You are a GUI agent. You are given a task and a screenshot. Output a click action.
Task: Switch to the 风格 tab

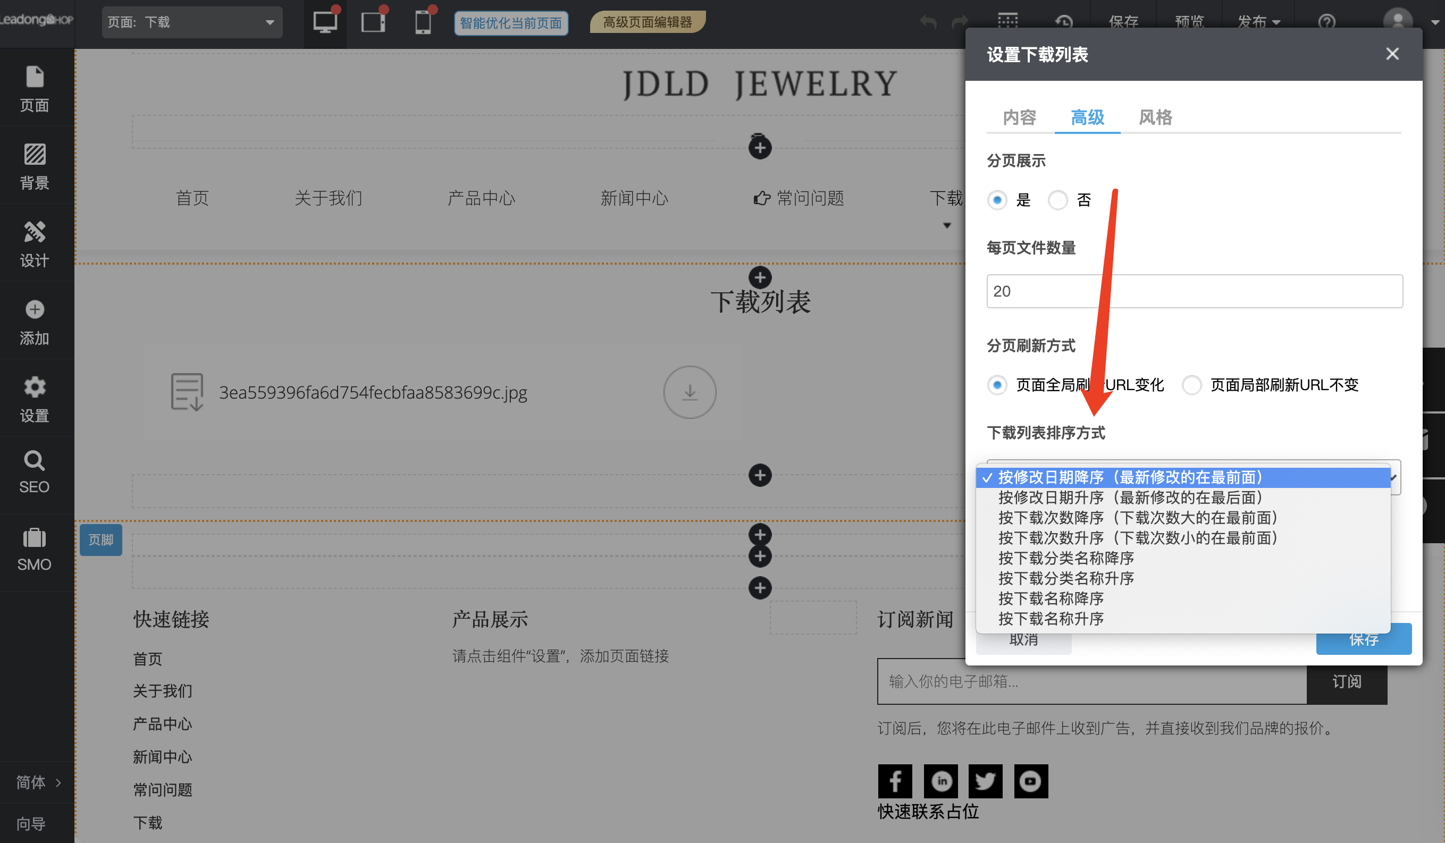1155,117
